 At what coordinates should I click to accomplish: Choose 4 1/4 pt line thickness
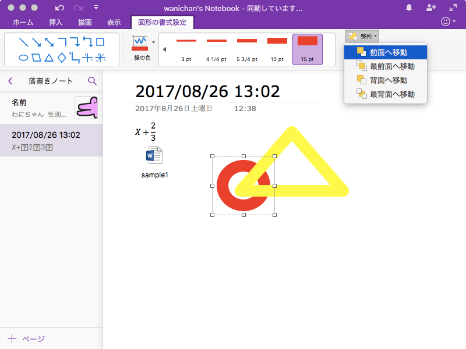pyautogui.click(x=216, y=49)
